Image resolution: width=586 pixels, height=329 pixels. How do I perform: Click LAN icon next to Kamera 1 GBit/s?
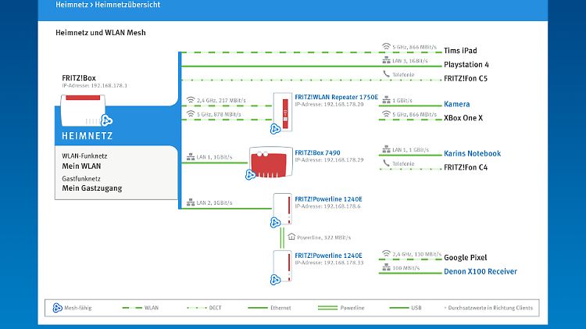(386, 100)
